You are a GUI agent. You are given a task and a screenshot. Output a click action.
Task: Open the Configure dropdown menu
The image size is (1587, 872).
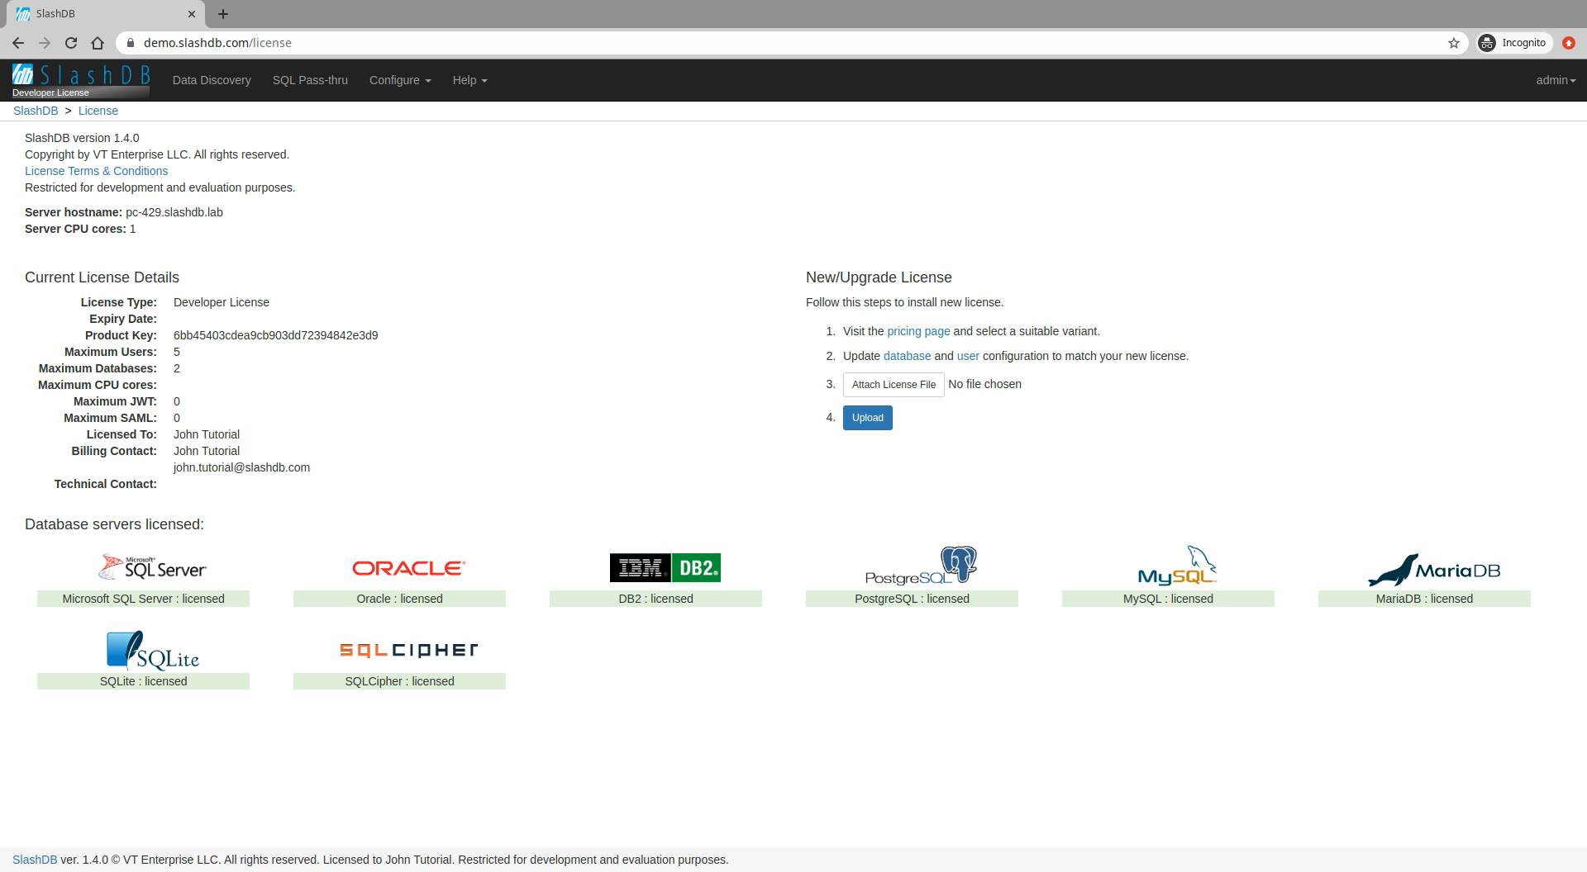coord(400,80)
